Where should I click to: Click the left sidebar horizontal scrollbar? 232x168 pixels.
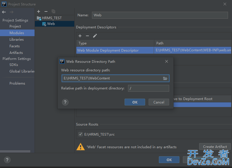(15, 151)
